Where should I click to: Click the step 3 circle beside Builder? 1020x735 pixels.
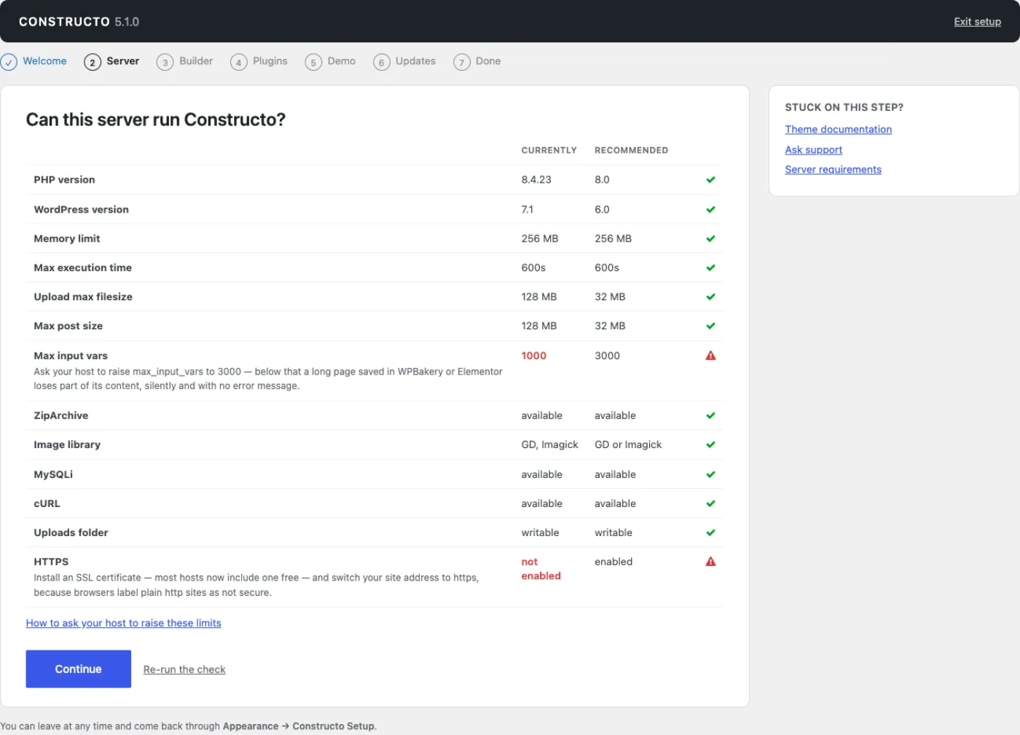(165, 62)
